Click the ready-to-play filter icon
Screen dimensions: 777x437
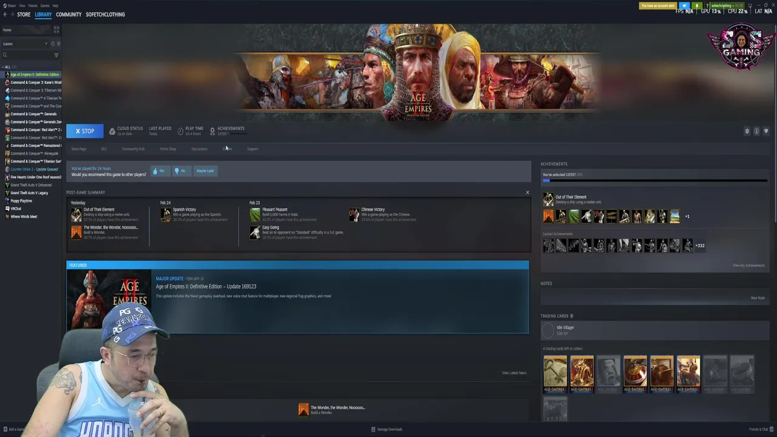pos(58,44)
